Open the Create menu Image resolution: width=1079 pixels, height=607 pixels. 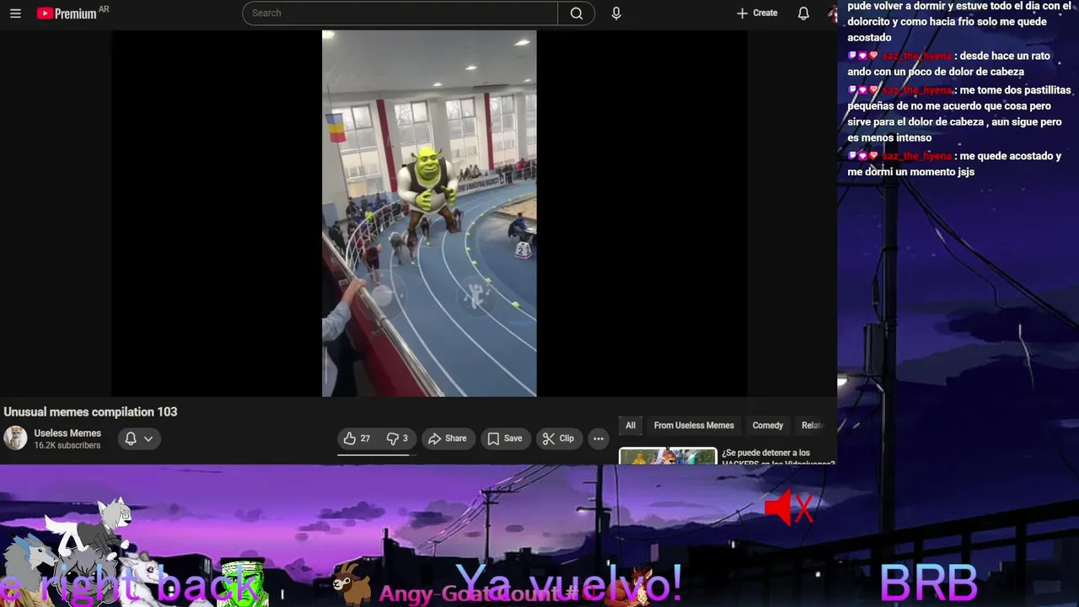757,13
